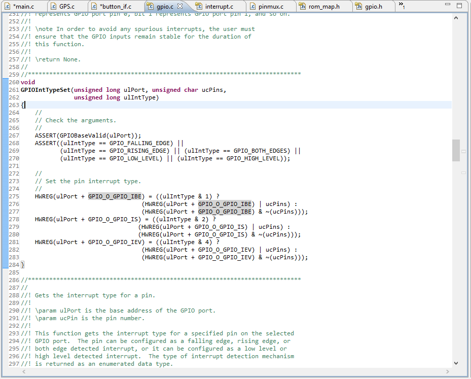
Task: Click GPIO_RISING_EDGE on line 269
Action: (138, 151)
